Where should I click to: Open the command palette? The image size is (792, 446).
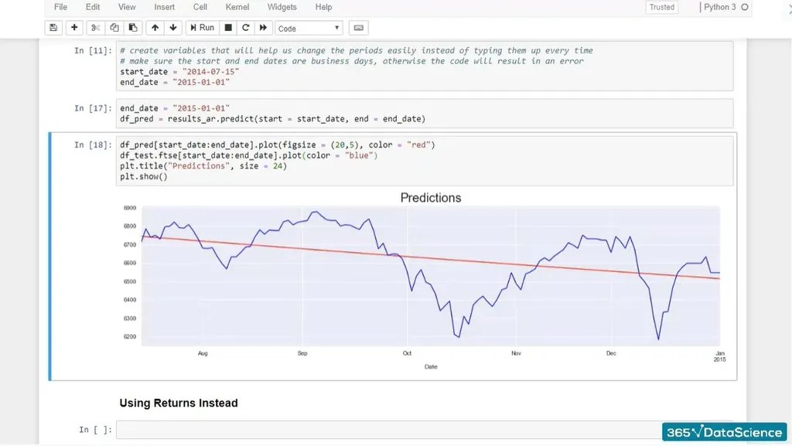pyautogui.click(x=357, y=28)
